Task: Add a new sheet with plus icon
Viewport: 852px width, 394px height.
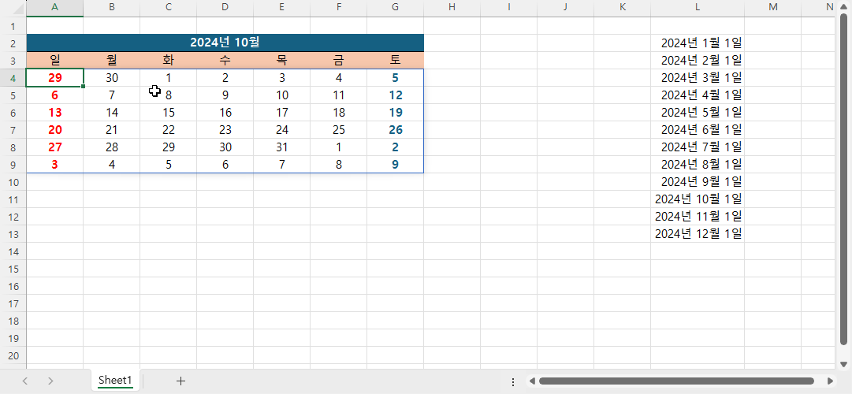Action: (181, 381)
